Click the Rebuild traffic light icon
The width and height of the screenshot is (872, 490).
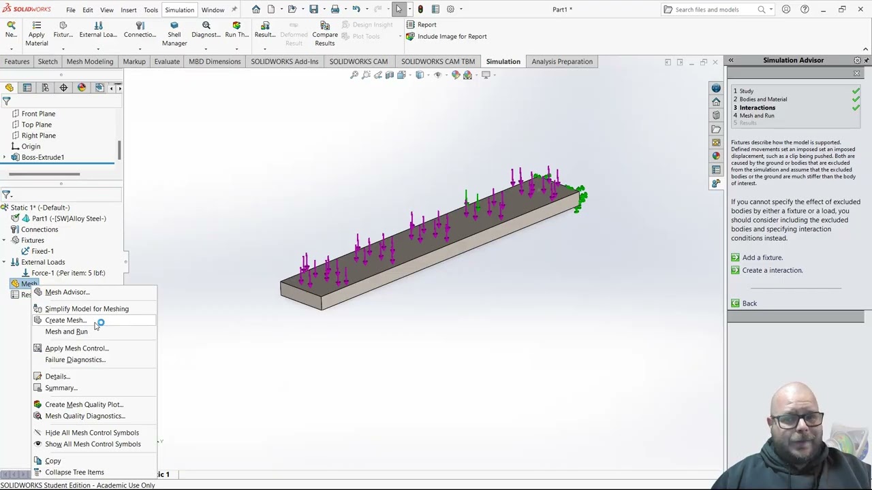420,10
